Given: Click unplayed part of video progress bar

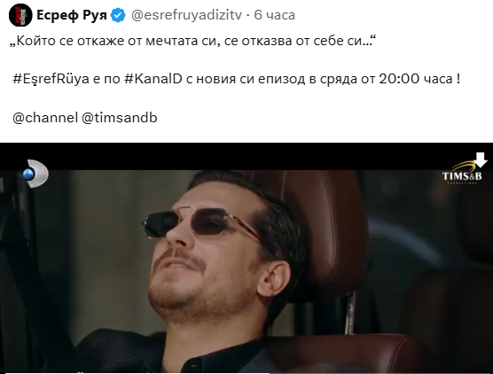Looking at the screenshot, I should 380,373.
